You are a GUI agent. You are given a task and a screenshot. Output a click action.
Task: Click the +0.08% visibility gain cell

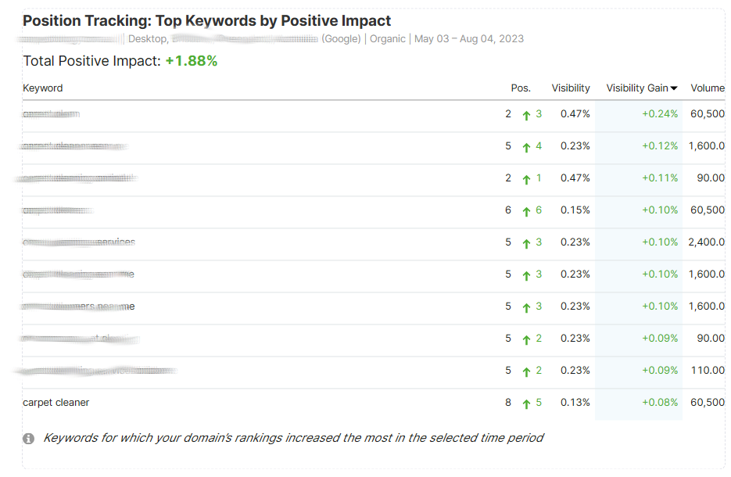(x=660, y=403)
